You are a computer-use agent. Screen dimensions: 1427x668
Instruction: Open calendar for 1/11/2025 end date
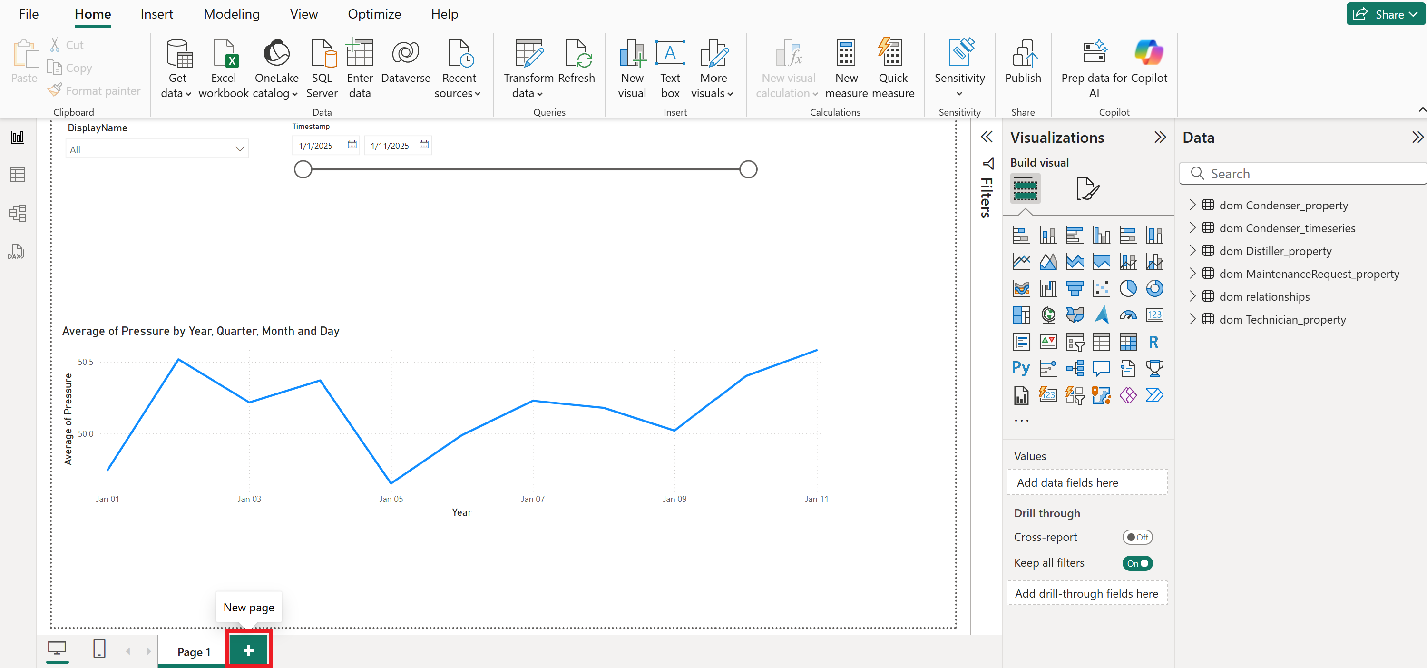[x=424, y=145]
